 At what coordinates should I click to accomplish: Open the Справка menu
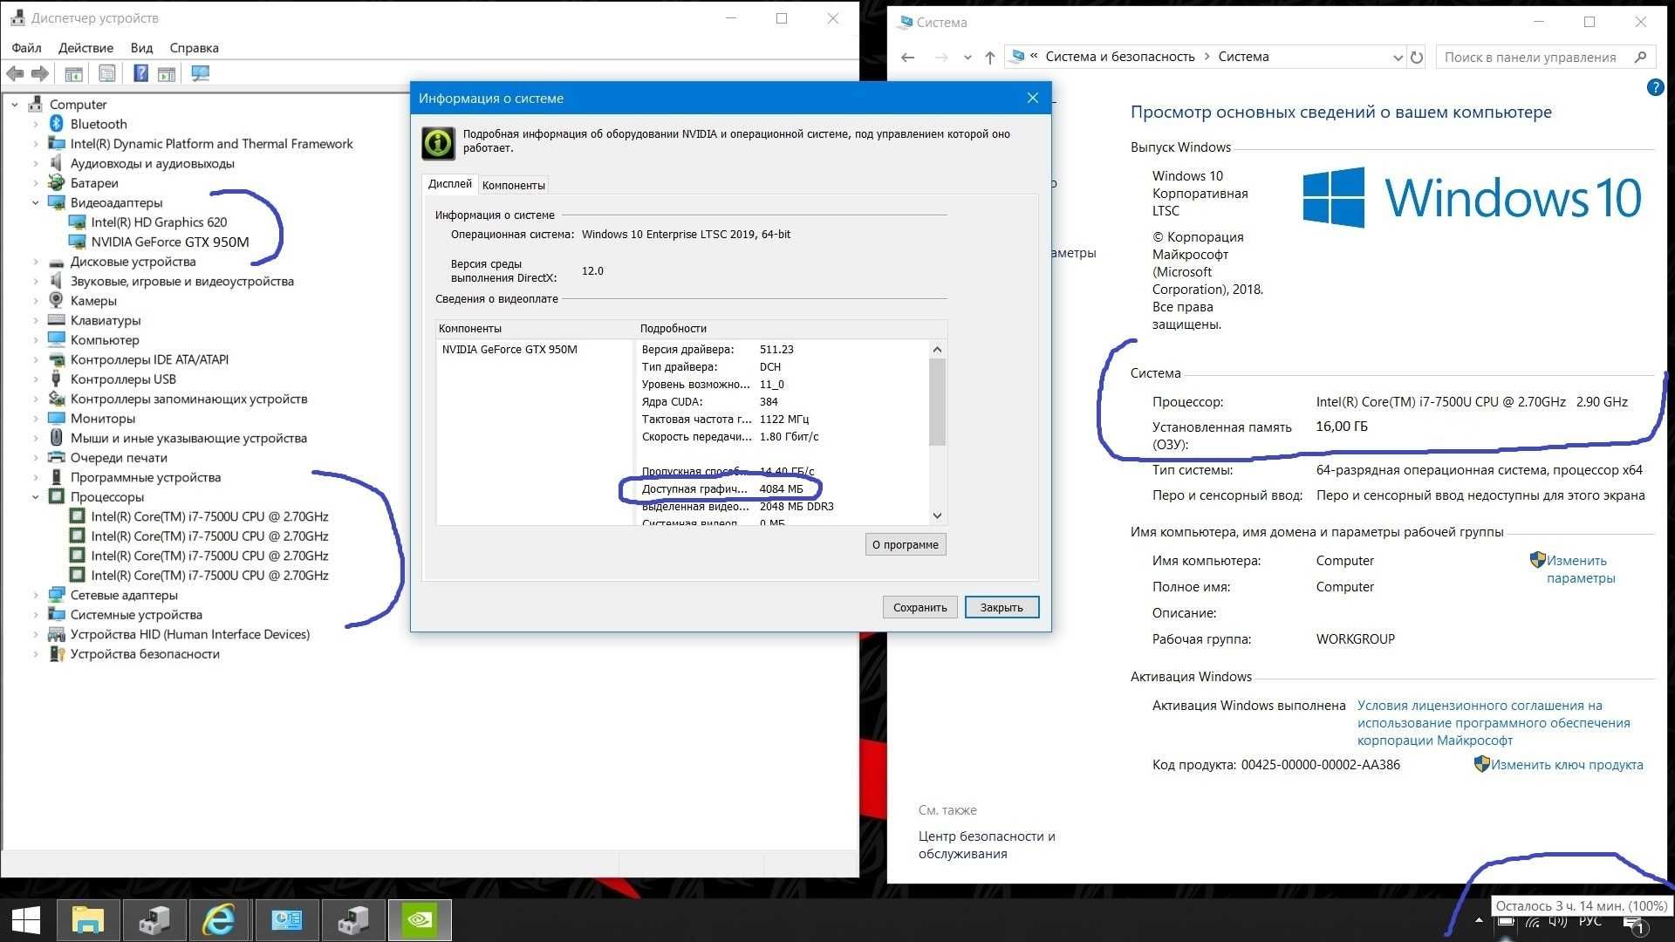tap(194, 48)
